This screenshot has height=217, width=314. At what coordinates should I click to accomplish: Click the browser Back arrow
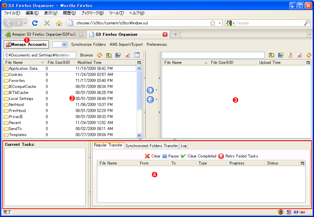point(8,23)
